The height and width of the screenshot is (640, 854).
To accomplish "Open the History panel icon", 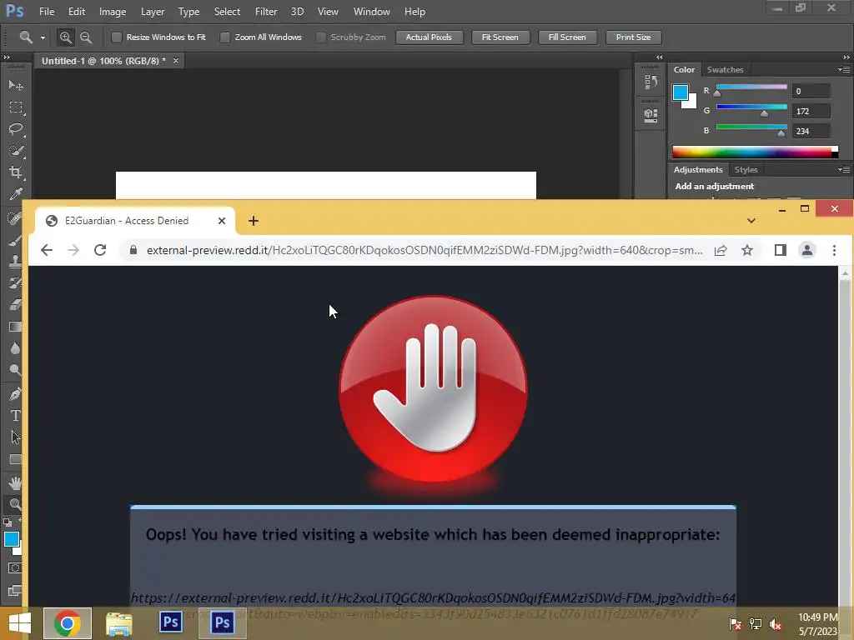I will [x=651, y=82].
